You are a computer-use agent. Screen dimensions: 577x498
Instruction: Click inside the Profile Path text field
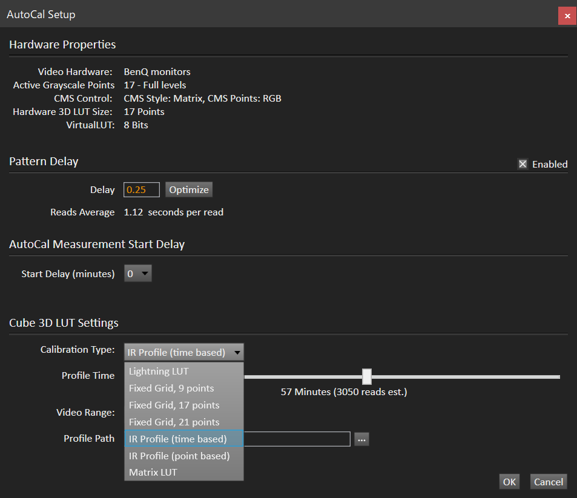pos(297,439)
